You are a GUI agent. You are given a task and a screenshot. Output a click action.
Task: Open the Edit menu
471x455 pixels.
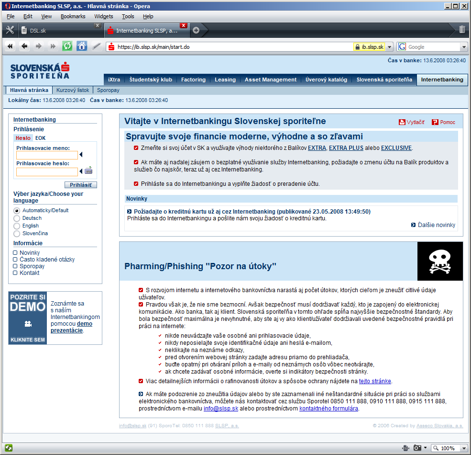tap(28, 16)
